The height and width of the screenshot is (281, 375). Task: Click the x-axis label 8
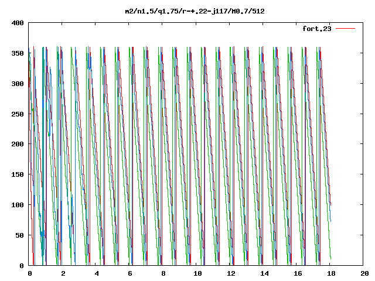tap(163, 273)
